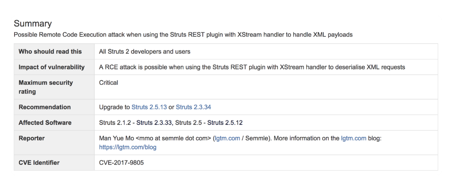Click the Recommendation row header cell
Screen dimensions: 456x179
click(x=45, y=107)
